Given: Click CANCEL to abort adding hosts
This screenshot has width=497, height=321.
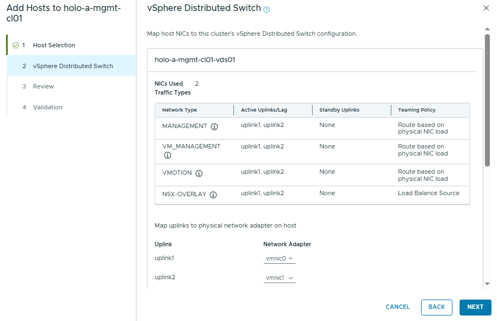Looking at the screenshot, I should 397,307.
